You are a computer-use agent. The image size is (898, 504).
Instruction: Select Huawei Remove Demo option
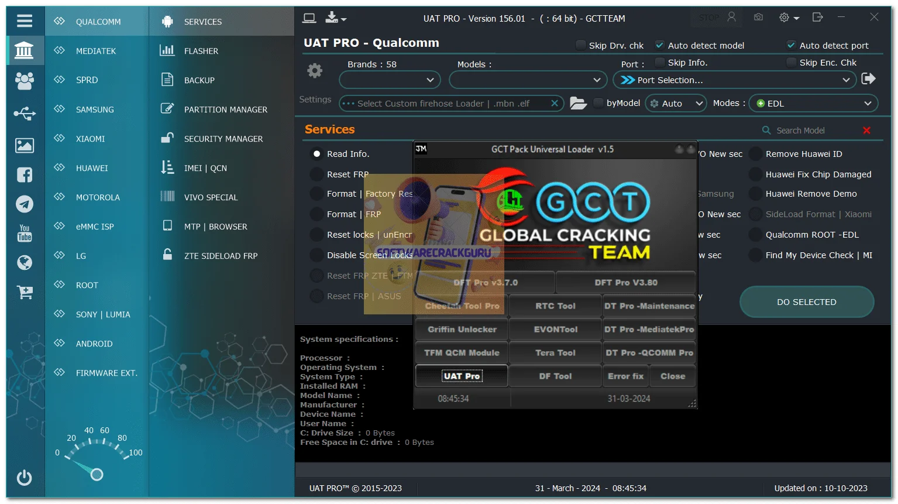803,194
